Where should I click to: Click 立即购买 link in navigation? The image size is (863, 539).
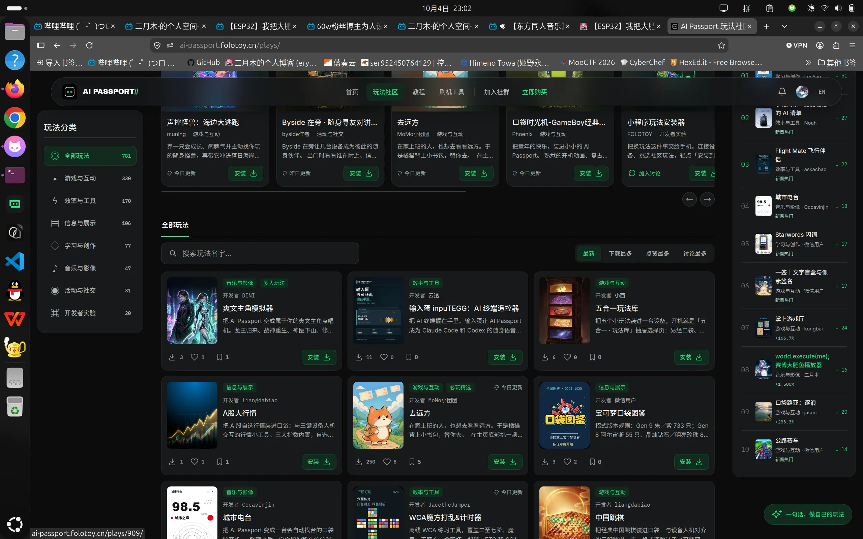[x=534, y=92]
